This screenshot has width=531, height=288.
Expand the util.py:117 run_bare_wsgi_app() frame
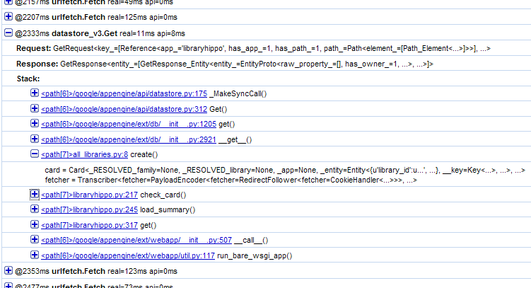pyautogui.click(x=35, y=255)
